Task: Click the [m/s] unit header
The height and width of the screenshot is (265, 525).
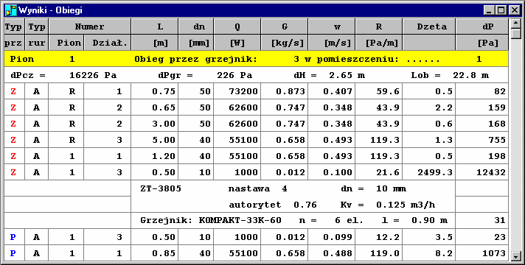Action: click(332, 43)
